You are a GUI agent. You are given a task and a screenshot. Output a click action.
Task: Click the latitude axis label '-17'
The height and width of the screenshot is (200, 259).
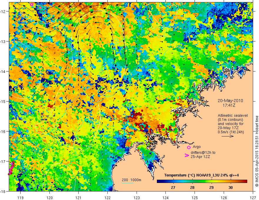pyautogui.click(x=3, y=161)
